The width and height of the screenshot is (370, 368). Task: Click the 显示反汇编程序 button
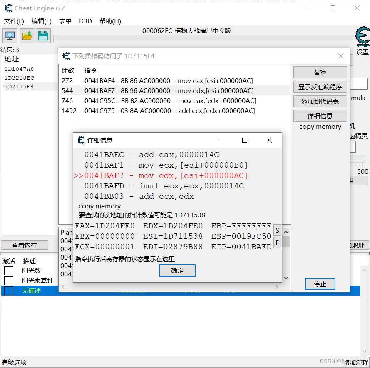[x=320, y=87]
